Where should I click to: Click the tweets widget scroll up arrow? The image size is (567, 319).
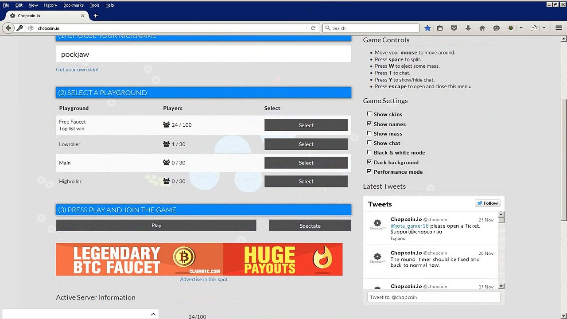point(501,215)
